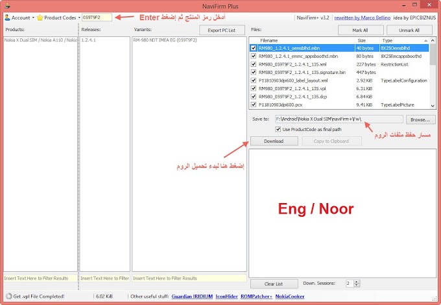
Task: Click RestrictionList type cell
Action: pos(394,64)
